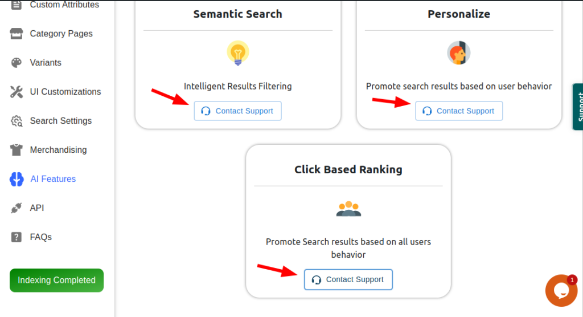Click the Semantic Search lightbulb icon
This screenshot has width=583, height=317.
[238, 53]
